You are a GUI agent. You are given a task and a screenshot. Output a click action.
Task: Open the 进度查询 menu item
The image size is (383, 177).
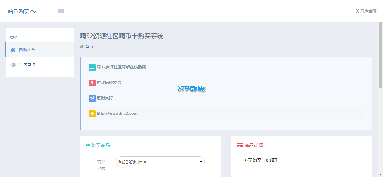(x=40, y=65)
